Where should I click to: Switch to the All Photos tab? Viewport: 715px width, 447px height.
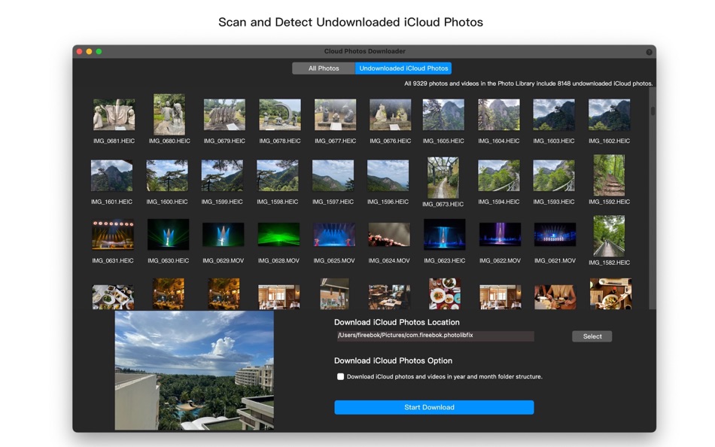(324, 68)
